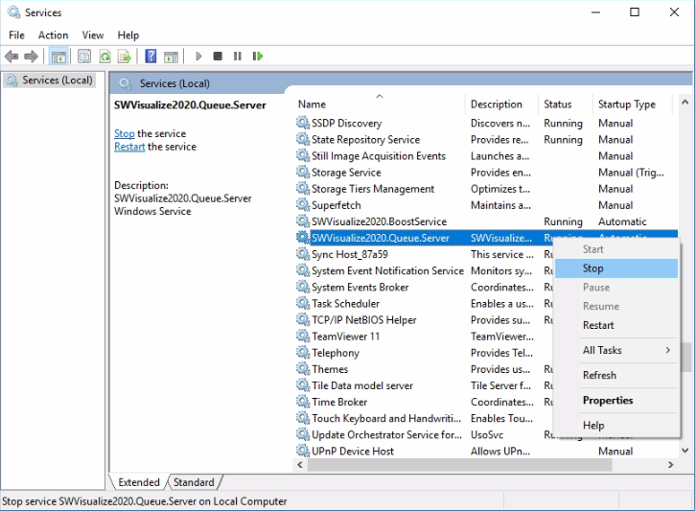
Task: Click the horizontal scrollbar right arrow
Action: tap(670, 465)
